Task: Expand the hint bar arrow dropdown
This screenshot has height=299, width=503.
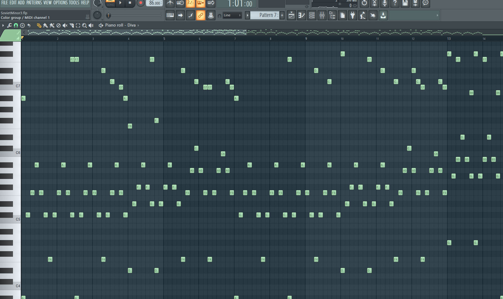Action: click(437, 15)
